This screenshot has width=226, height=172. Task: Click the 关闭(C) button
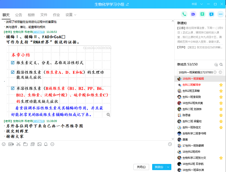coord(142,167)
